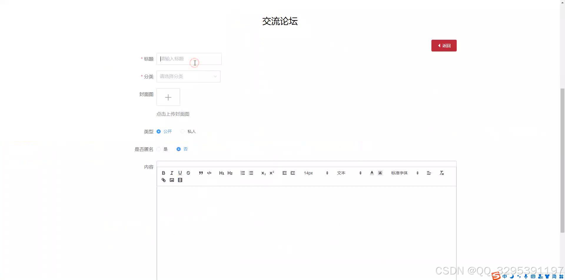The width and height of the screenshot is (565, 280).
Task: Open the IME toolbox grid icon
Action: coord(561,276)
